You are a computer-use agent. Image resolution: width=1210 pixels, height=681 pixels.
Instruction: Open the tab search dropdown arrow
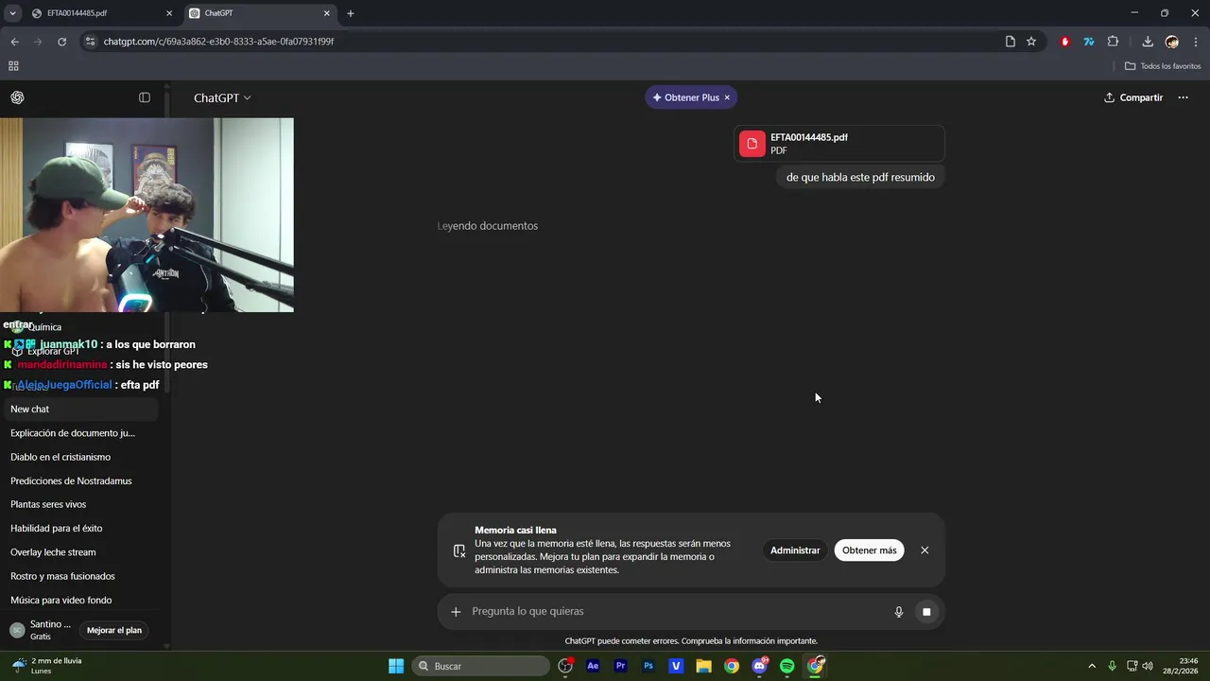pos(12,13)
